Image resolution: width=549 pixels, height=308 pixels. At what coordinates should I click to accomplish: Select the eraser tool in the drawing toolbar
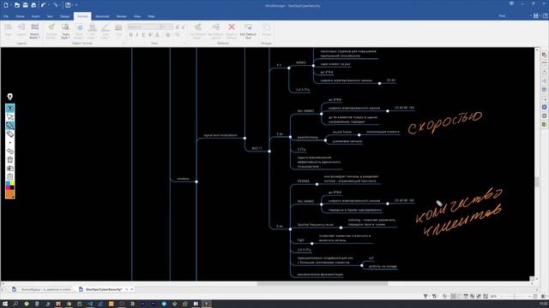coord(9,134)
